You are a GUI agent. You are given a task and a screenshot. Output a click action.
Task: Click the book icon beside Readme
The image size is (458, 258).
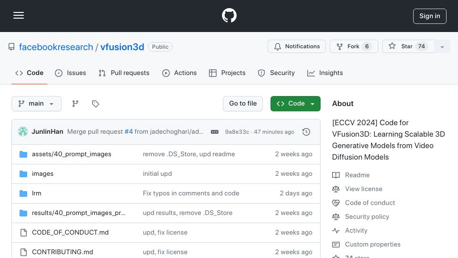point(336,175)
